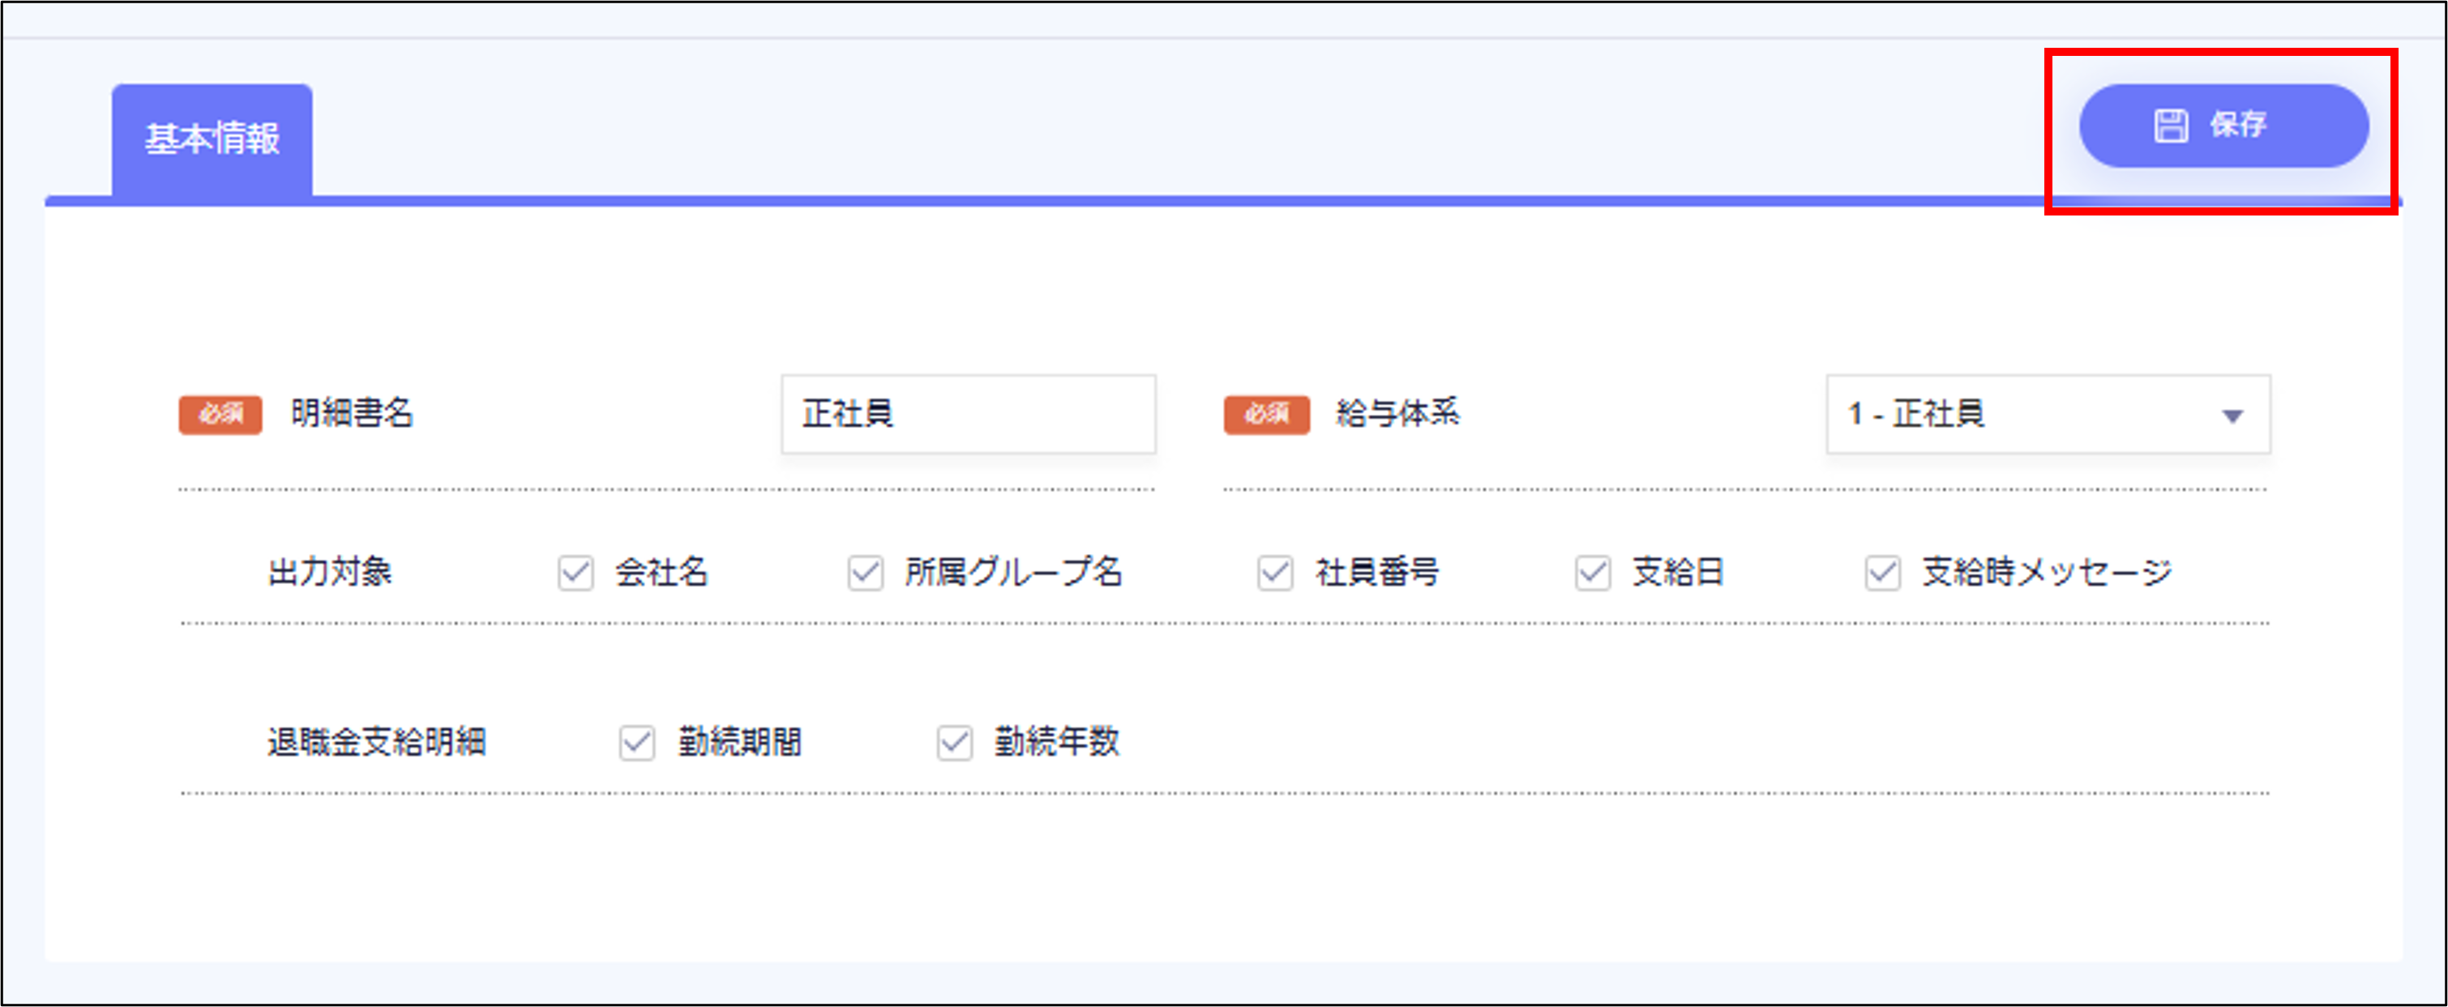Image resolution: width=2448 pixels, height=1007 pixels.
Task: Click the 給与体系 label
Action: coord(1398,413)
